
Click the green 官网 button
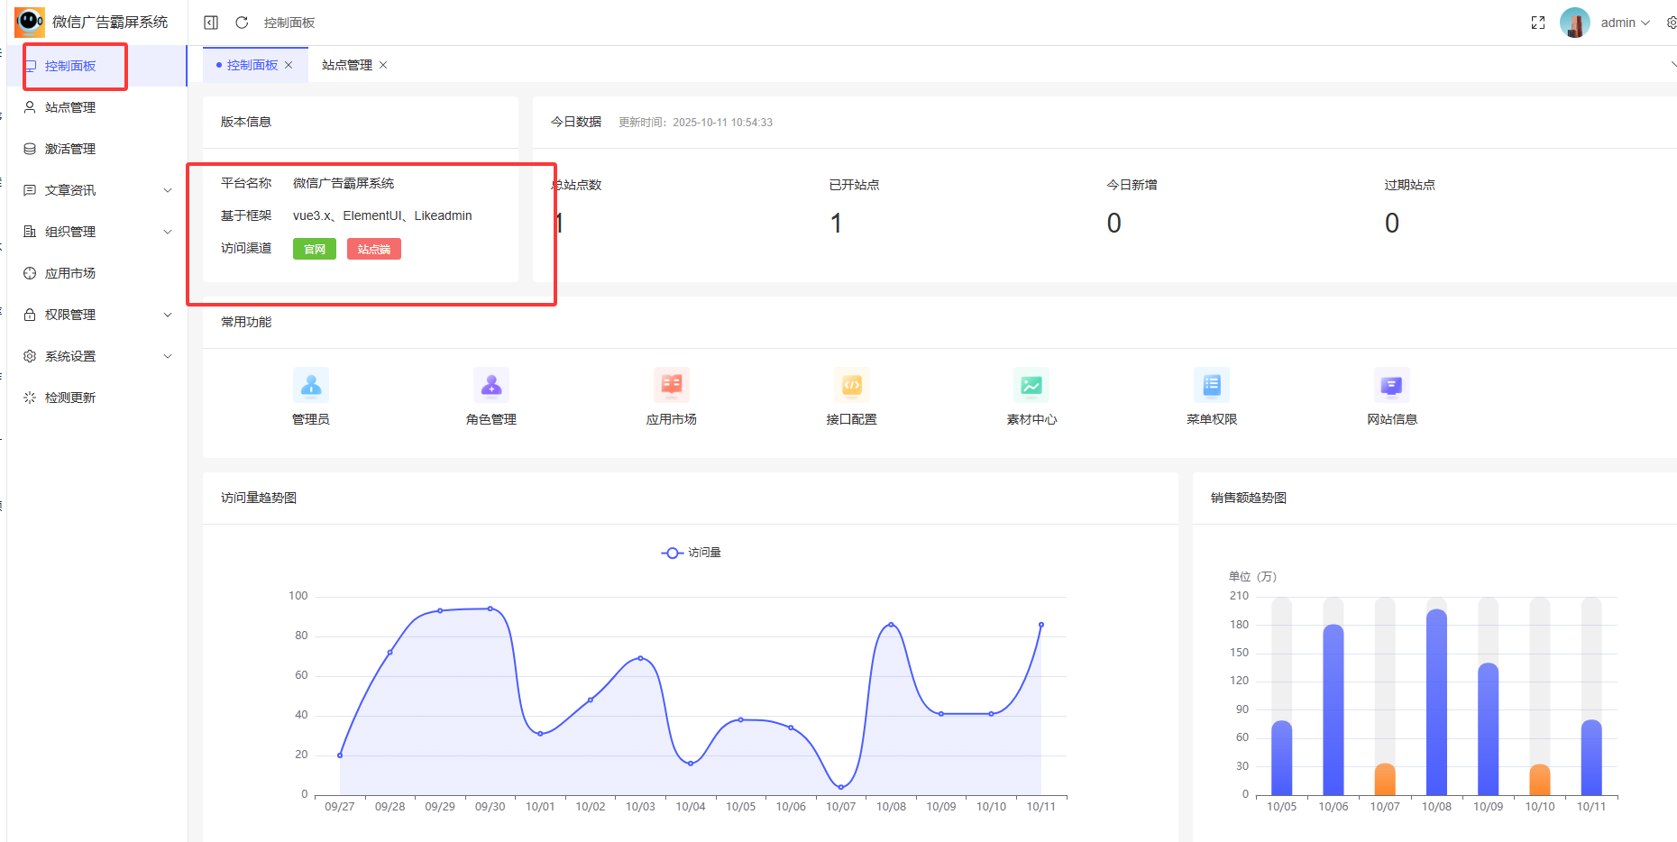click(315, 249)
